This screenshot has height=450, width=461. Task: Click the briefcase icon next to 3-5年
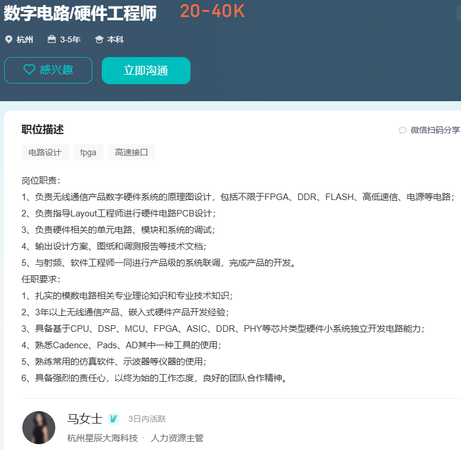[x=52, y=39]
